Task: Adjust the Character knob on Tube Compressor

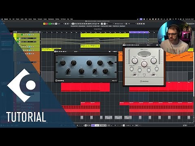Action: [x=132, y=69]
